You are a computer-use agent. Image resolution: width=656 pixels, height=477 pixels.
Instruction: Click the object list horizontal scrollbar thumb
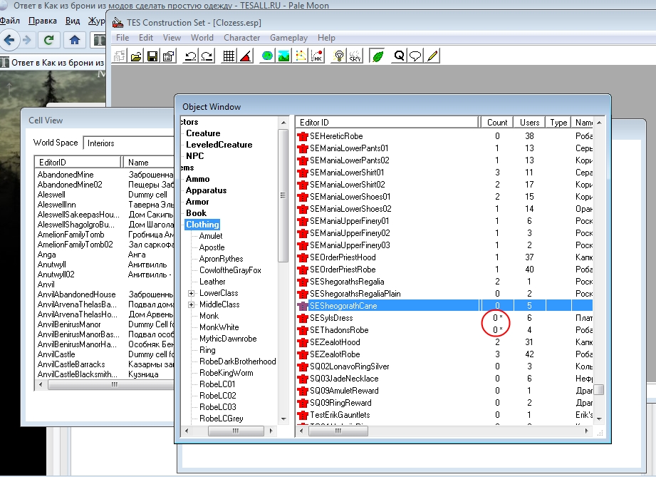(x=338, y=431)
